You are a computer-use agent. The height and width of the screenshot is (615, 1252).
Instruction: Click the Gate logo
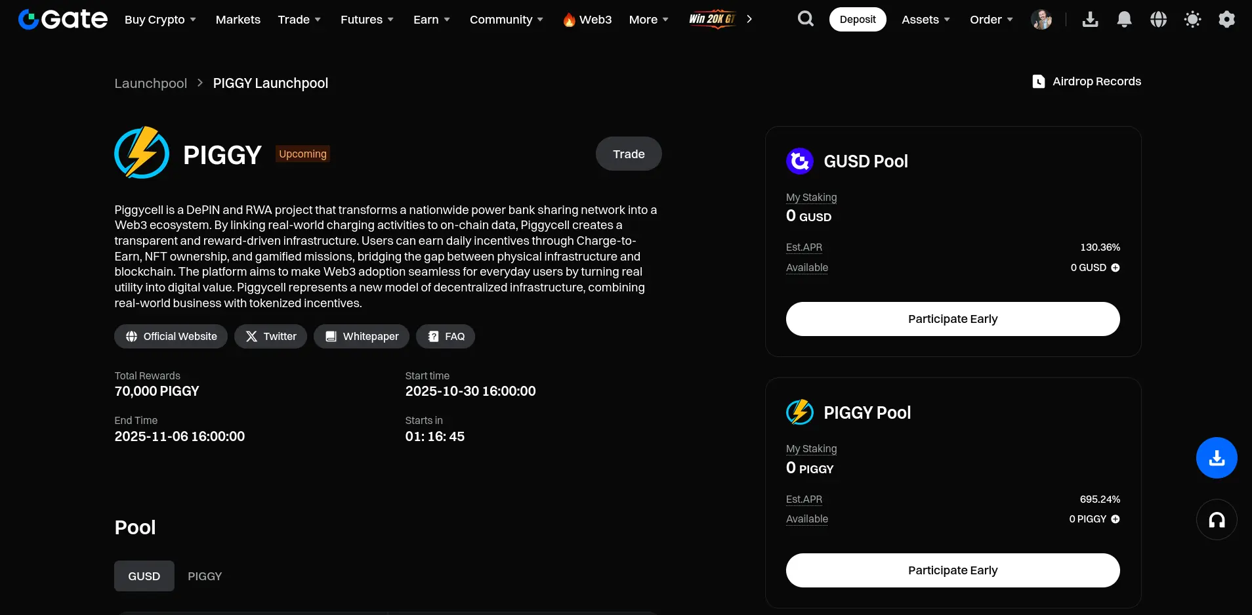tap(63, 20)
